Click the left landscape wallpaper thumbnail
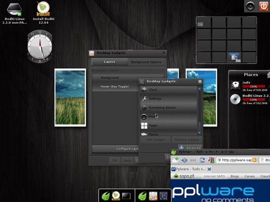The image size is (270, 202). [x=70, y=97]
